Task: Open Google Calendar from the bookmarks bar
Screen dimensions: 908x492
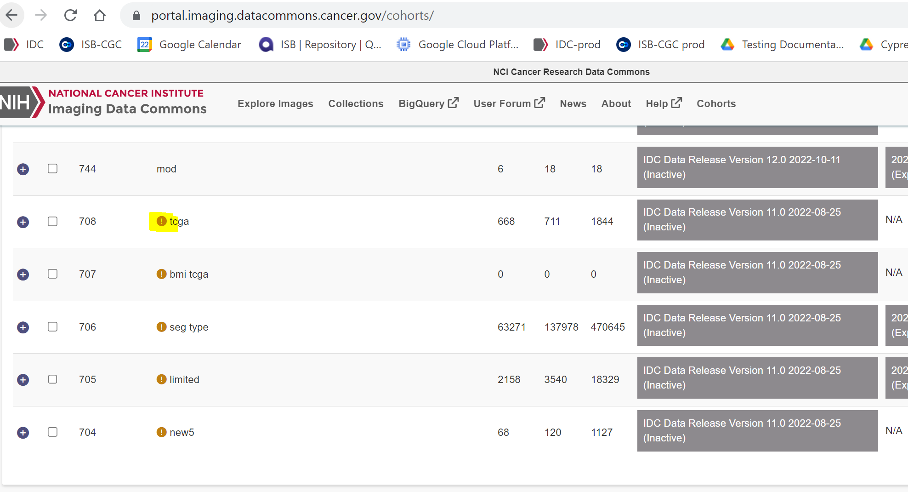Action: (x=189, y=44)
